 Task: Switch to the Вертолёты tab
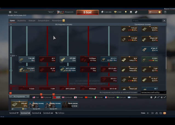click(22, 21)
